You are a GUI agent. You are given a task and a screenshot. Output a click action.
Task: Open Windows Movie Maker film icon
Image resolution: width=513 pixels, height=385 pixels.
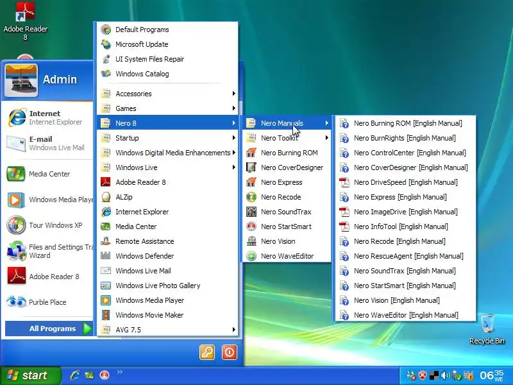106,315
